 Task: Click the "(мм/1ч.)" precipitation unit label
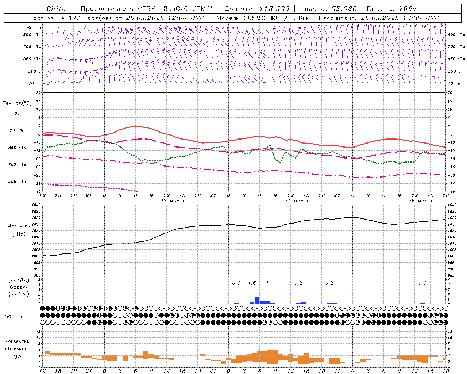(19, 294)
